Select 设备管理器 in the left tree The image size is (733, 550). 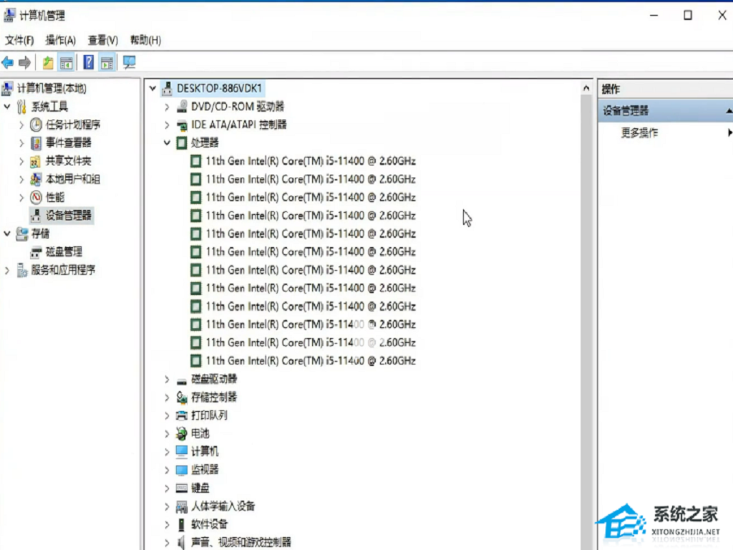[68, 215]
